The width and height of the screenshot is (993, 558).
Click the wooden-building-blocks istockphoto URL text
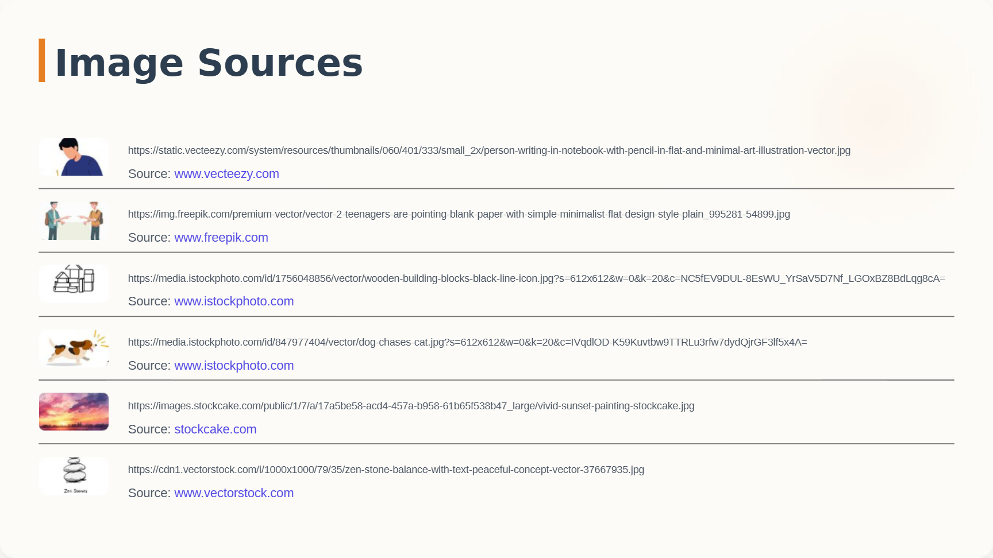pos(537,278)
